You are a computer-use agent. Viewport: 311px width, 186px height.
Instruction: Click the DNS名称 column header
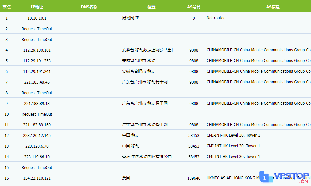[x=89, y=7]
